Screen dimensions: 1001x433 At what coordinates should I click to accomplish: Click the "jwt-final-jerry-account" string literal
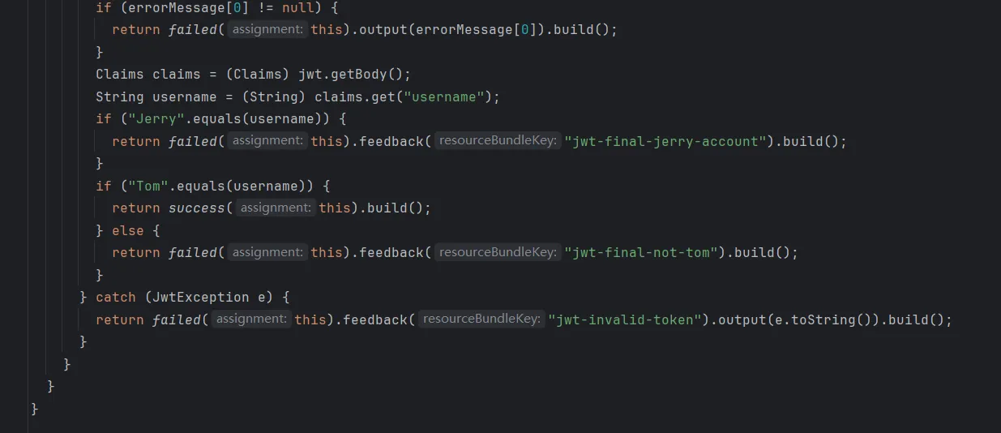tap(665, 141)
